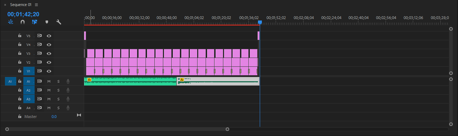
Task: Add a marker to the timeline
Action: click(47, 22)
